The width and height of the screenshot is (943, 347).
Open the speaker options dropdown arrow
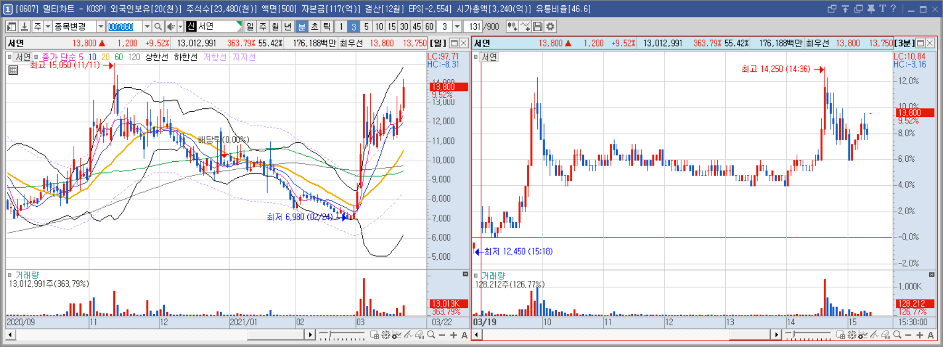pos(180,26)
